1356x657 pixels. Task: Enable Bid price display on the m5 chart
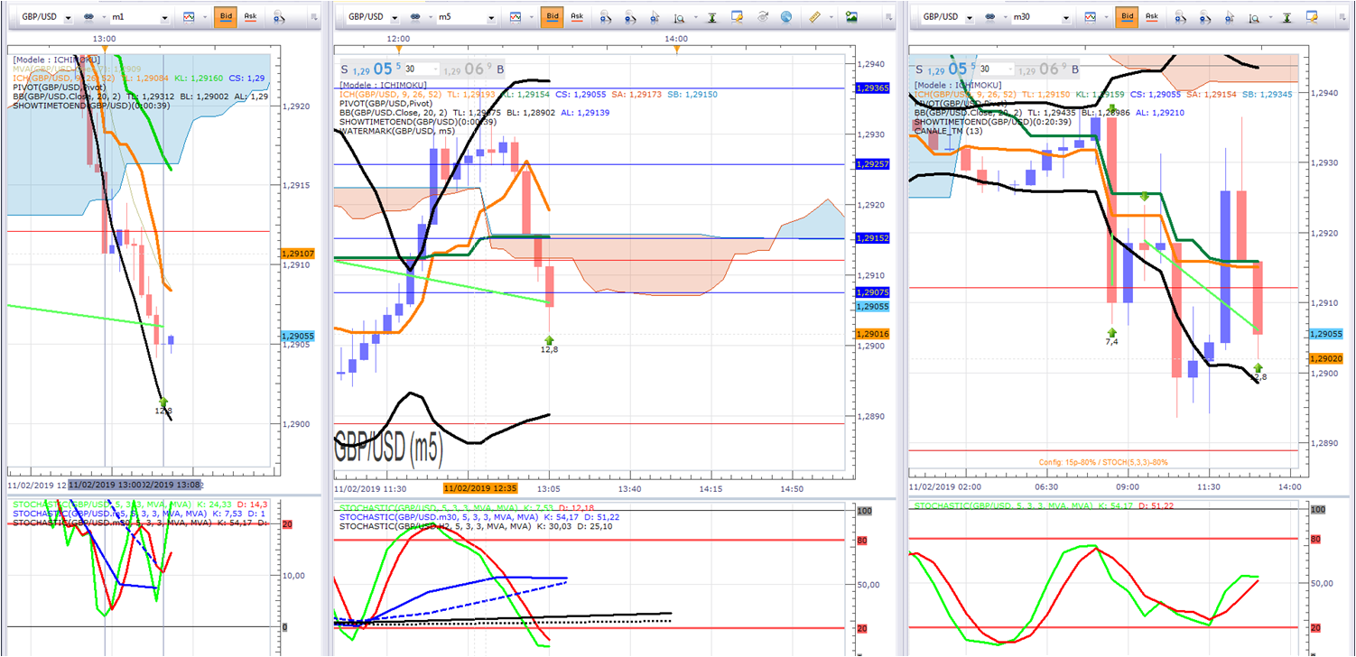tap(553, 17)
